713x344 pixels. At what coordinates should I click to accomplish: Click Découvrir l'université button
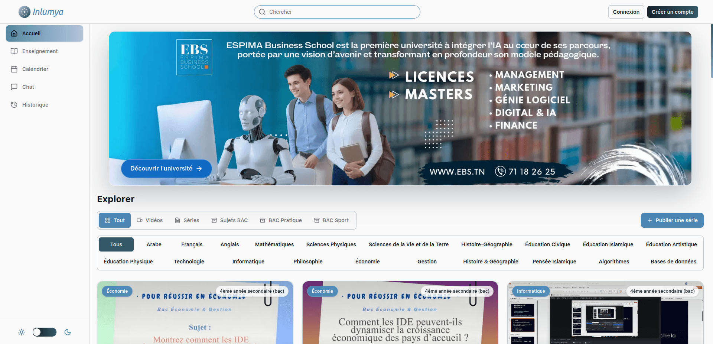(x=166, y=169)
